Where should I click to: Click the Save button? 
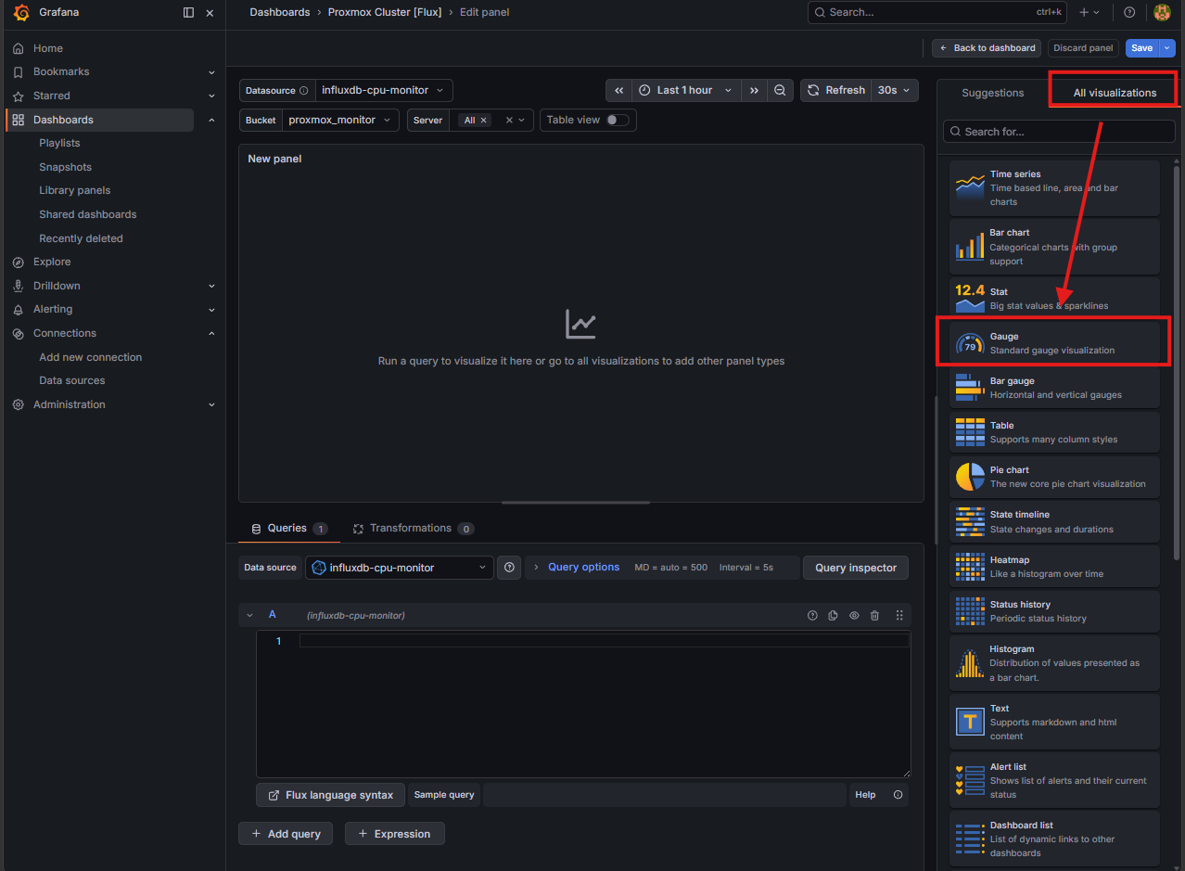[x=1142, y=48]
